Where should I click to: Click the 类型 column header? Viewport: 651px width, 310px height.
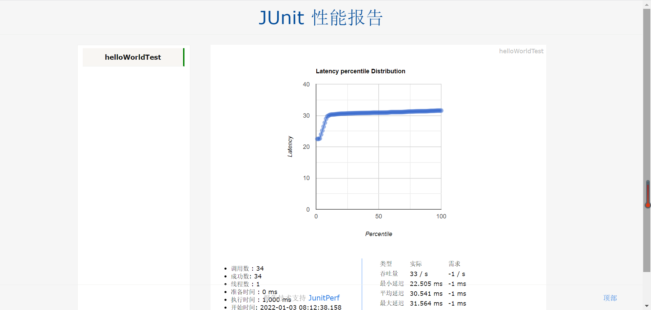(386, 264)
